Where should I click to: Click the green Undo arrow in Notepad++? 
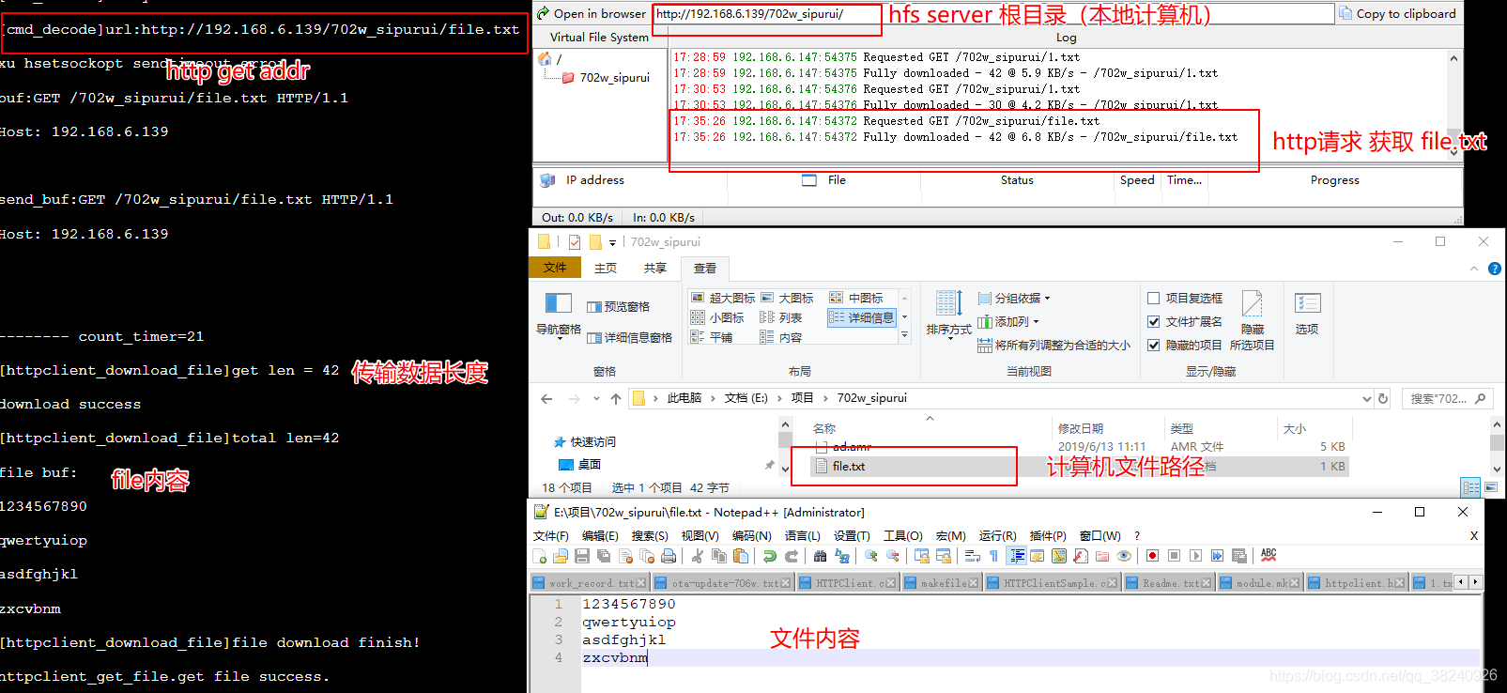(770, 556)
